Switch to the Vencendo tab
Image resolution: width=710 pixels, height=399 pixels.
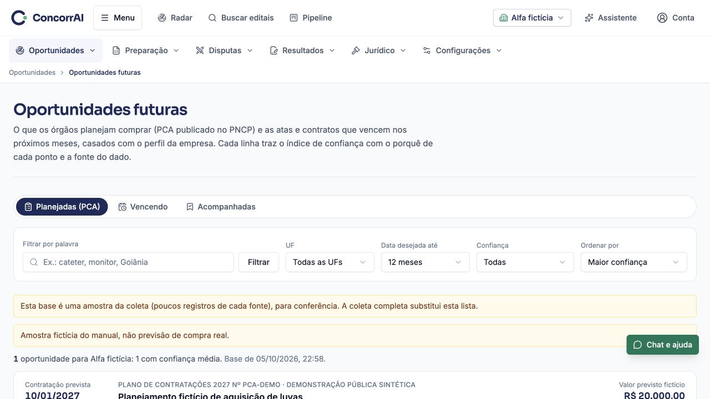143,207
